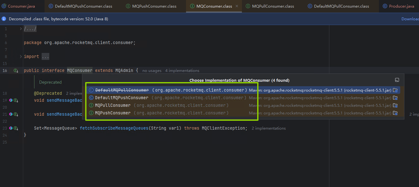Screen dimensions: 419x187
Task: Click the MessageQueue type on line 23
Action: tap(59, 128)
